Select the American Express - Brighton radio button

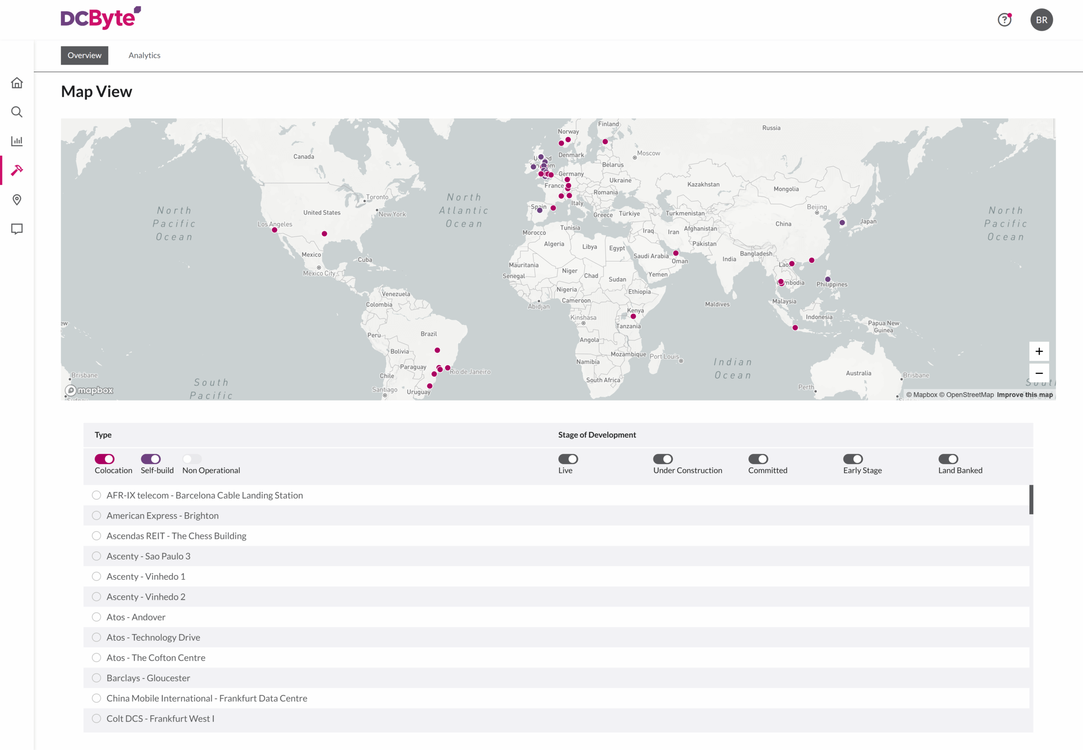coord(96,516)
